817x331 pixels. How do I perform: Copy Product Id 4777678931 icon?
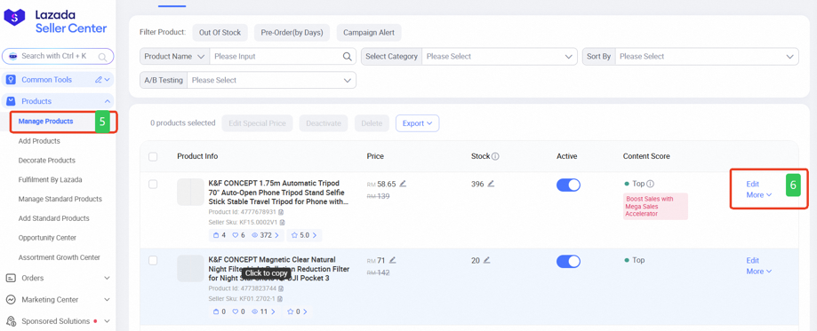(280, 212)
